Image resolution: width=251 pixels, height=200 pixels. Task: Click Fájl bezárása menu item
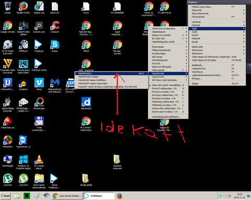[x=217, y=17]
